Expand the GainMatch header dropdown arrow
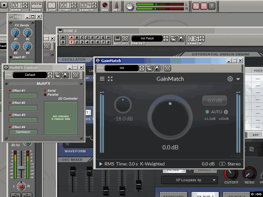The image size is (263, 197). coord(238,79)
